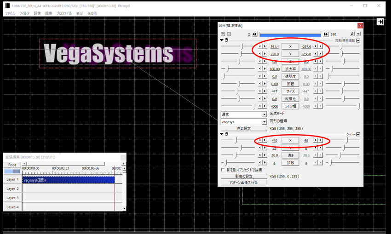Increase left X value 391.4 with arrow

point(265,46)
